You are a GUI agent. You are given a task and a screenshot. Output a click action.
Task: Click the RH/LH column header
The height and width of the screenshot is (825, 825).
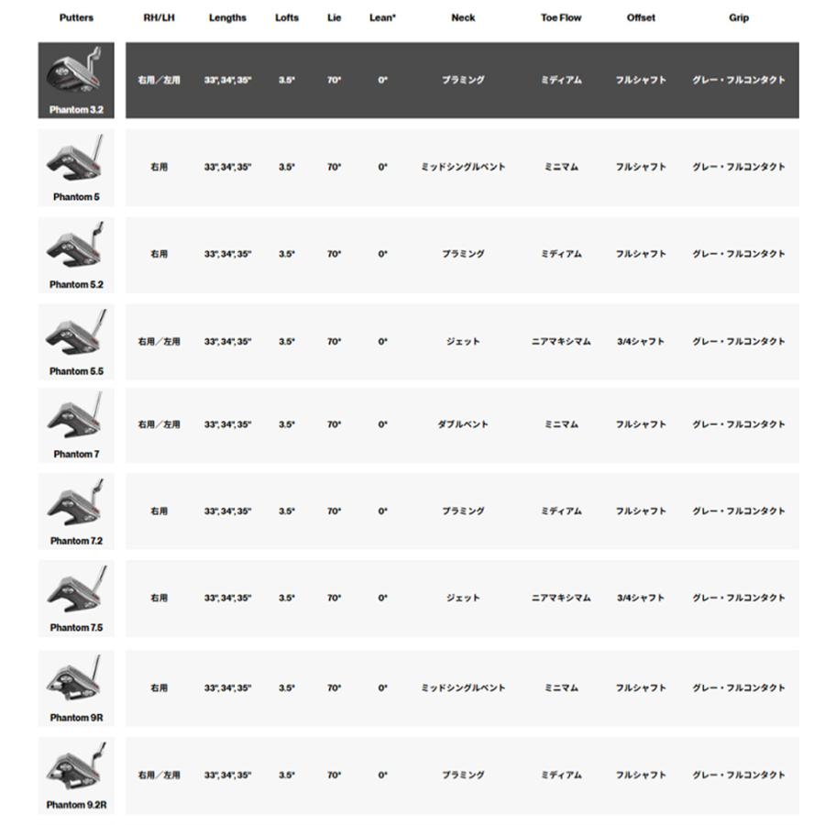159,17
